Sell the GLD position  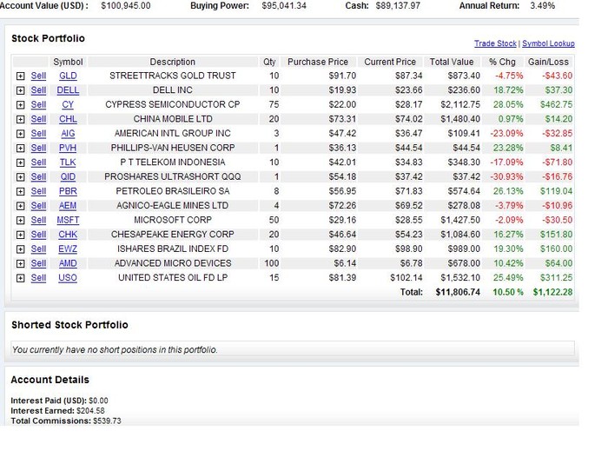tap(38, 76)
